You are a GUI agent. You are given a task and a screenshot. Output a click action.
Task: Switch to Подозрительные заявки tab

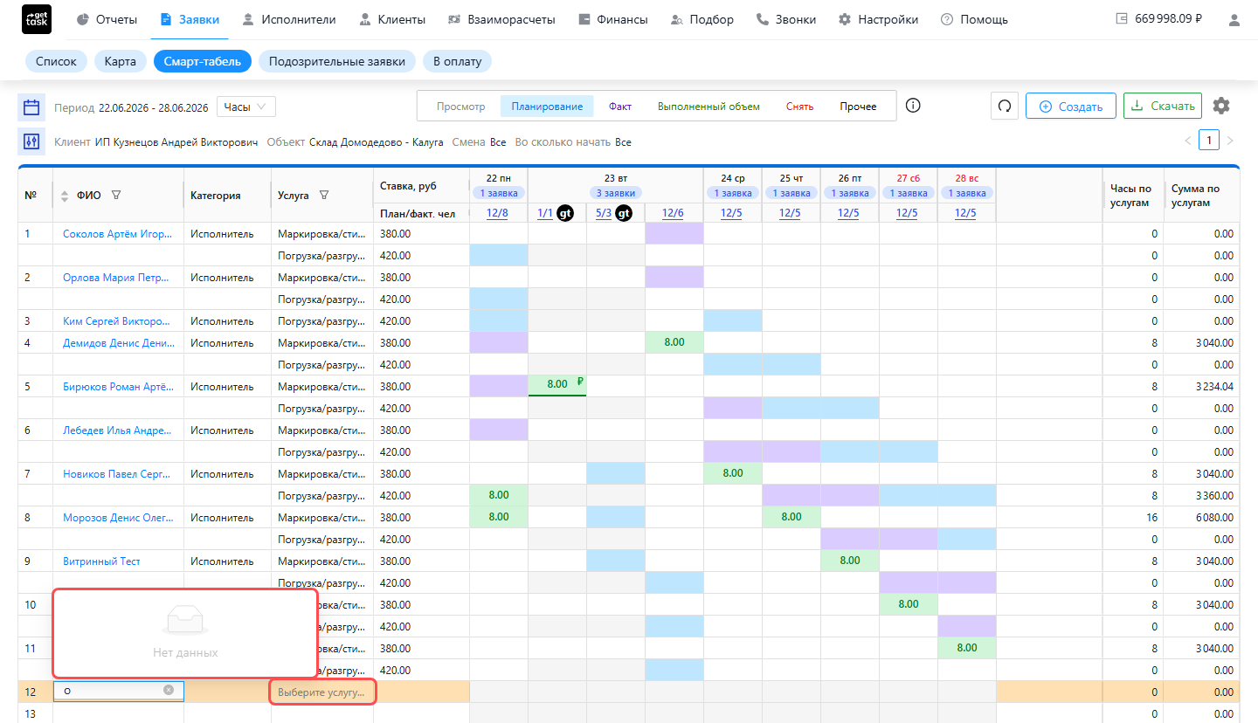coord(337,61)
